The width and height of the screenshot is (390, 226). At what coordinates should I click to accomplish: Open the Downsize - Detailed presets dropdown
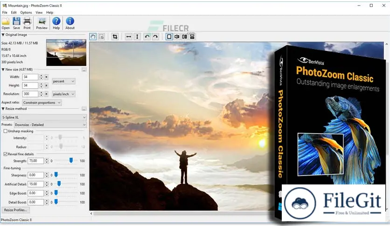[50, 125]
